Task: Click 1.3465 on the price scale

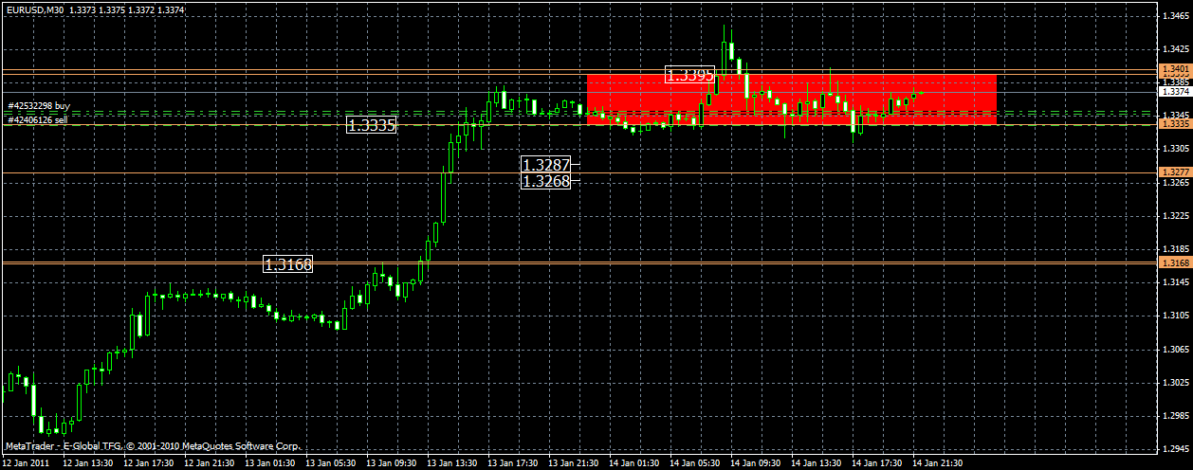Action: (1176, 16)
